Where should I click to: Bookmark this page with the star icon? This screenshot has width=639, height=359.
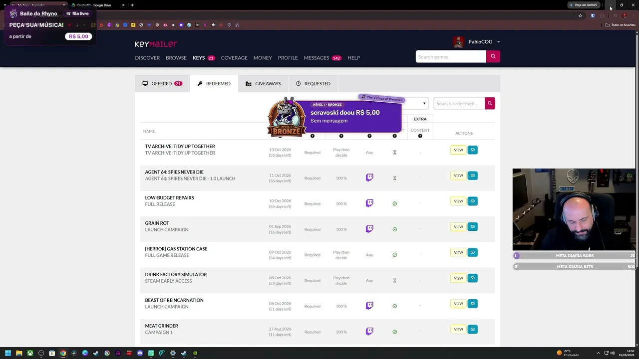tap(580, 15)
